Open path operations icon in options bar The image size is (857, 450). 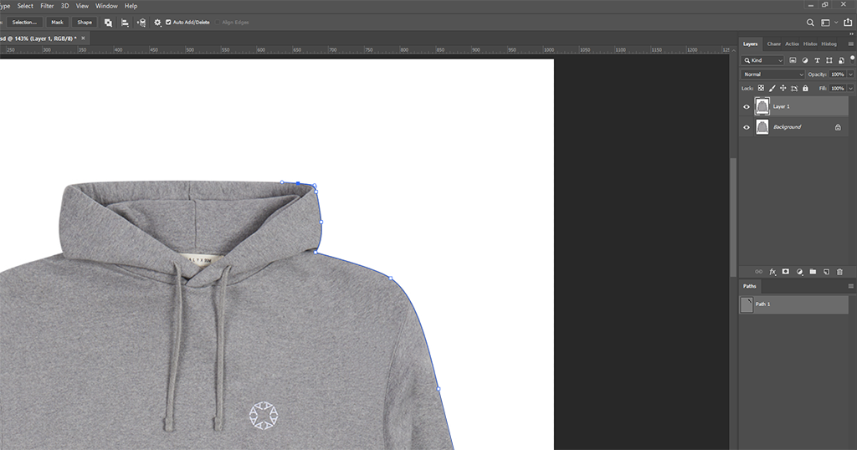108,23
